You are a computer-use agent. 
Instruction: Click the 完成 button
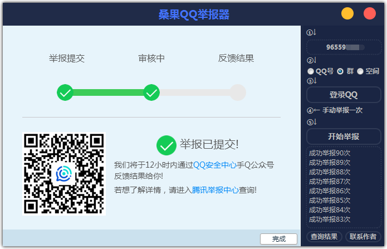[278, 239]
